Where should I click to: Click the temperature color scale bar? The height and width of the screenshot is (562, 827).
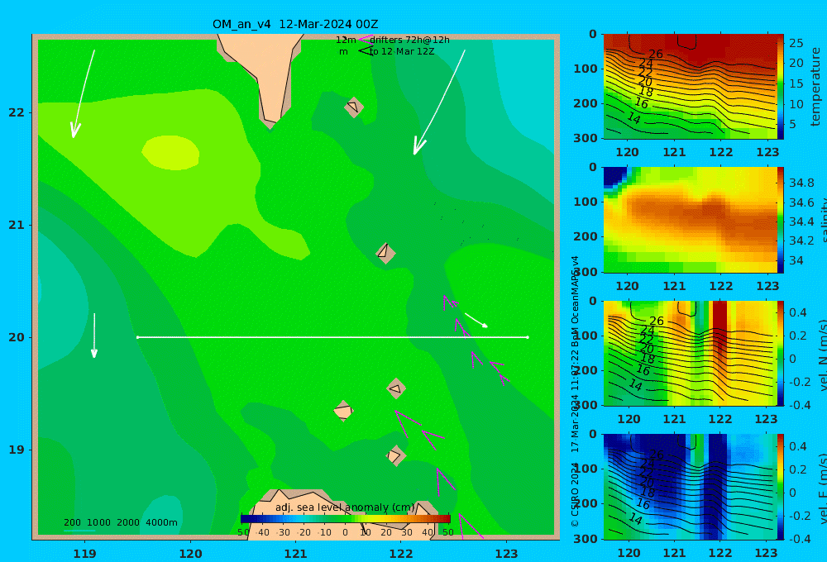click(781, 87)
